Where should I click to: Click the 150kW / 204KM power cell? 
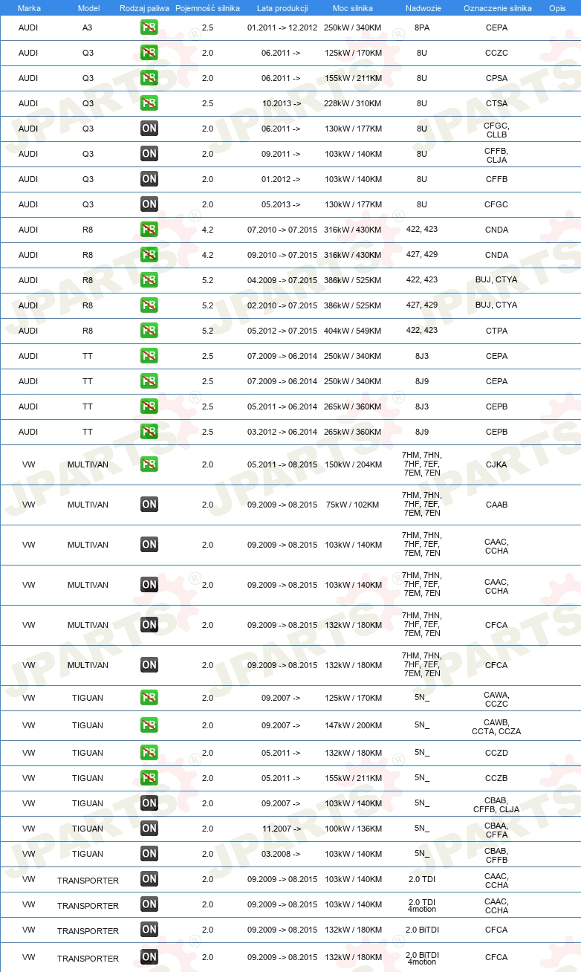(x=353, y=464)
